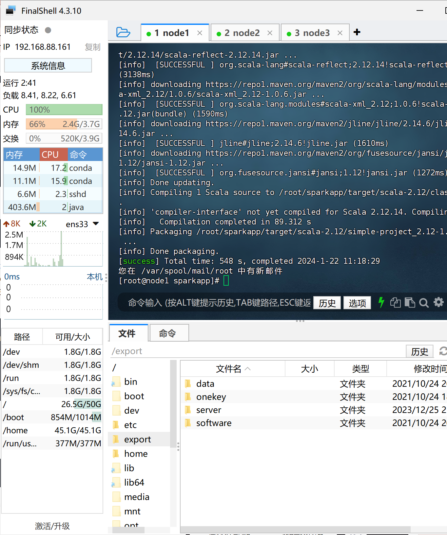This screenshot has height=535, width=447.
Task: Toggle the sync status indicator dot
Action: pos(48,30)
